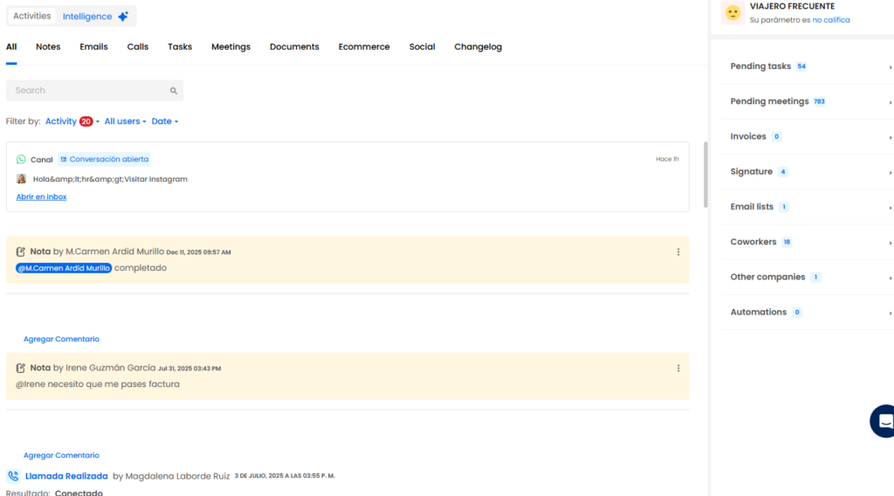The width and height of the screenshot is (894, 496).
Task: Open the chat support widget icon
Action: [884, 421]
